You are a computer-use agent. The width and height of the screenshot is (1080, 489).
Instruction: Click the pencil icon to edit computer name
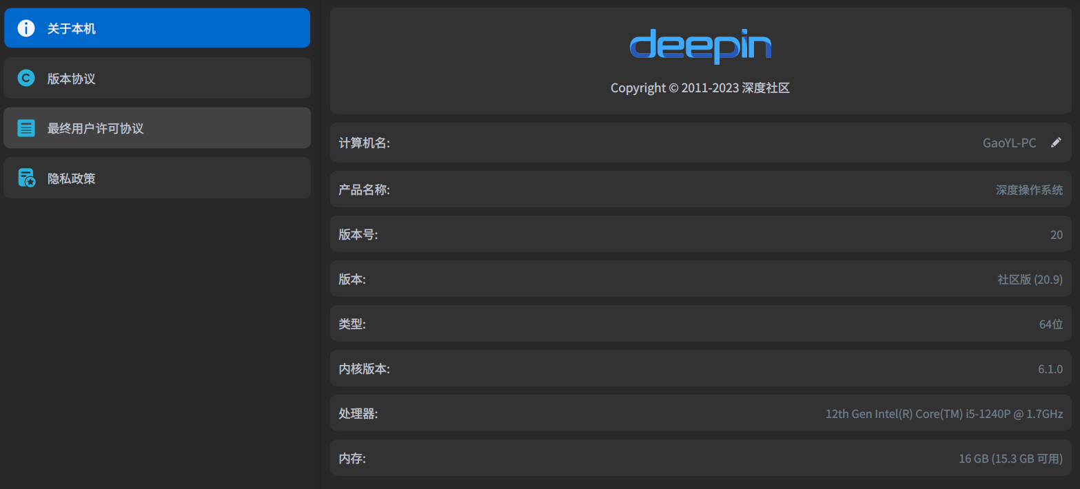(x=1056, y=143)
